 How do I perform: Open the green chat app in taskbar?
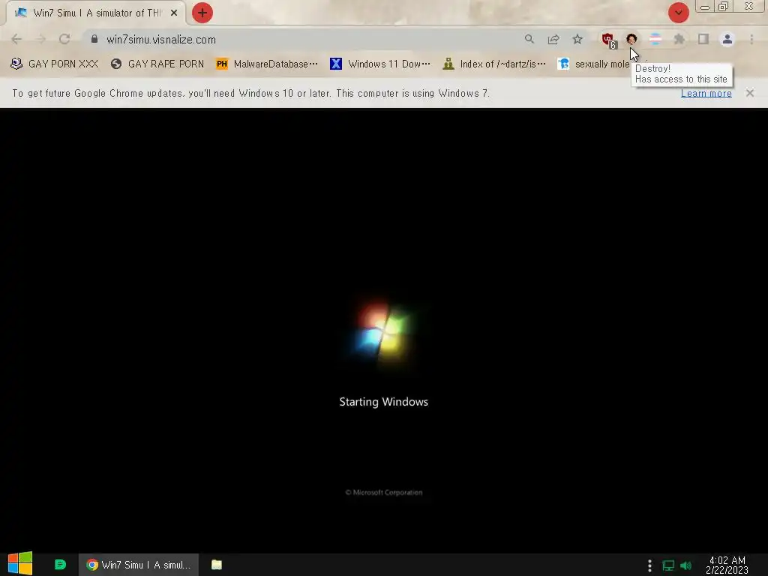click(60, 565)
